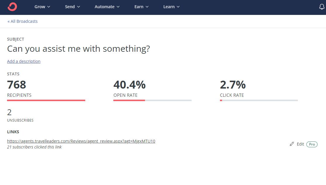Expand the Automate dropdown chevron
The height and width of the screenshot is (185, 326).
pyautogui.click(x=118, y=7)
